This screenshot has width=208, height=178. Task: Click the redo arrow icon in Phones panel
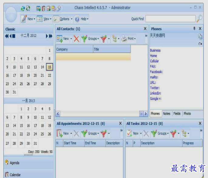pyautogui.click(x=200, y=44)
